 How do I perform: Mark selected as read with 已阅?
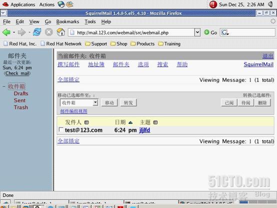(229, 102)
